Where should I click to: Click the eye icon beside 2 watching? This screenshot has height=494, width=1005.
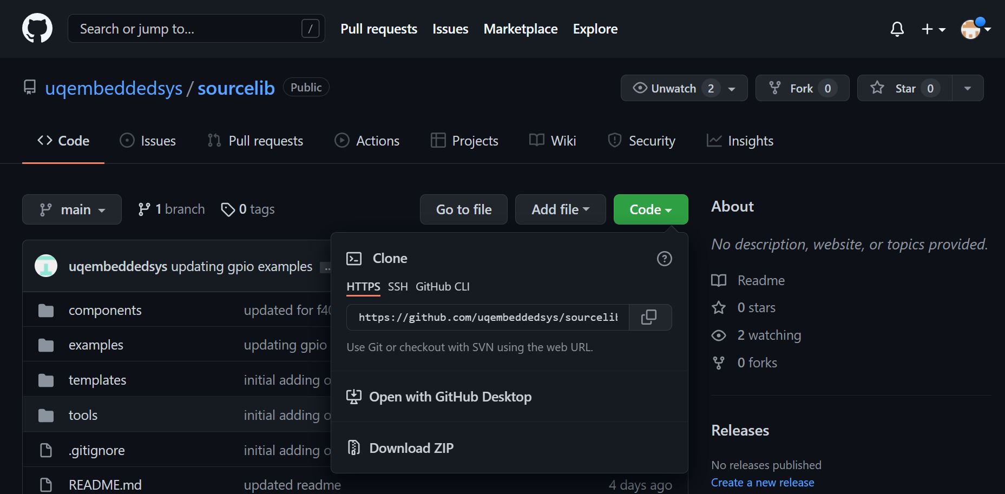point(719,335)
